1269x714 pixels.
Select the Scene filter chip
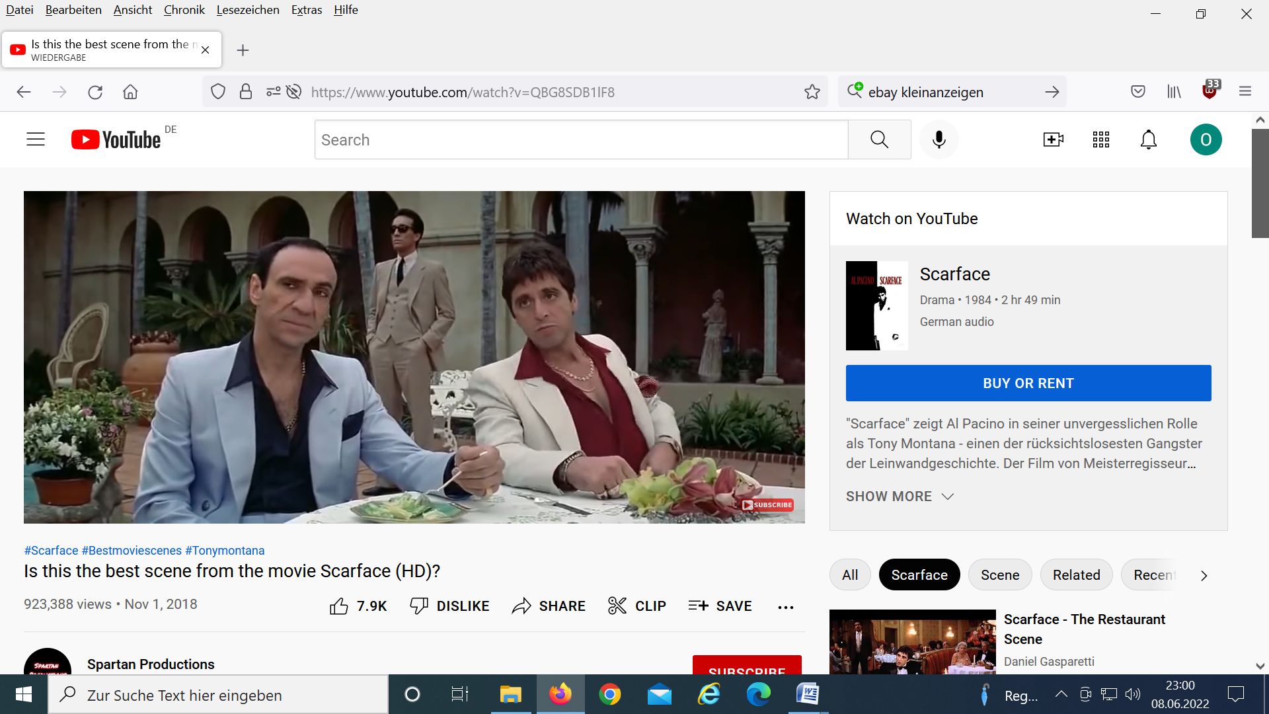click(x=999, y=575)
